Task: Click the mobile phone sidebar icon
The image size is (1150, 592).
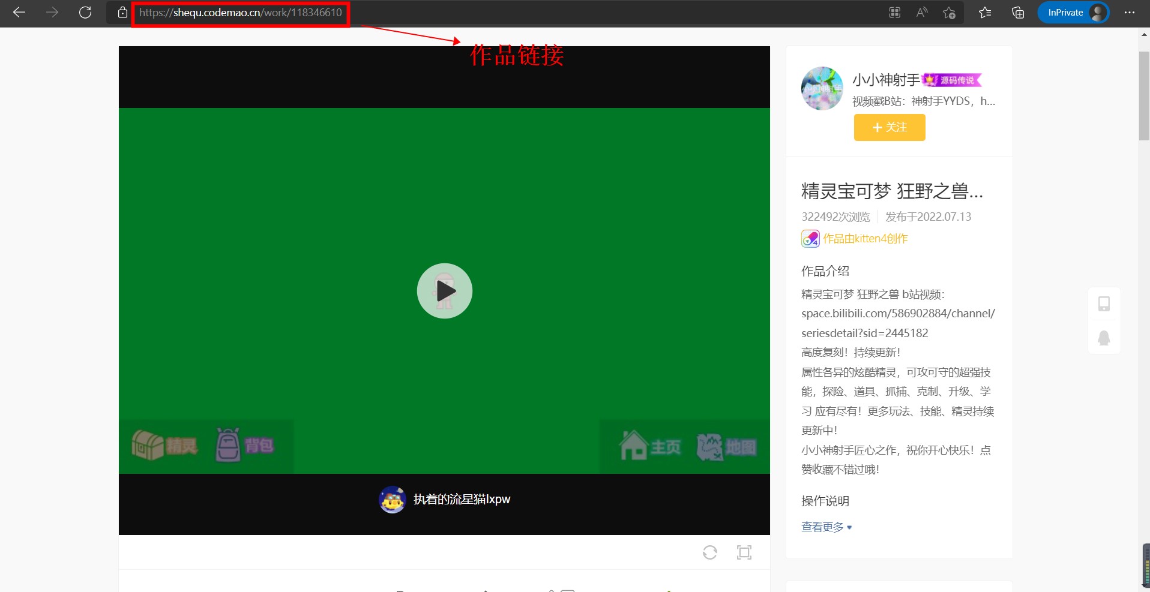Action: (1104, 303)
